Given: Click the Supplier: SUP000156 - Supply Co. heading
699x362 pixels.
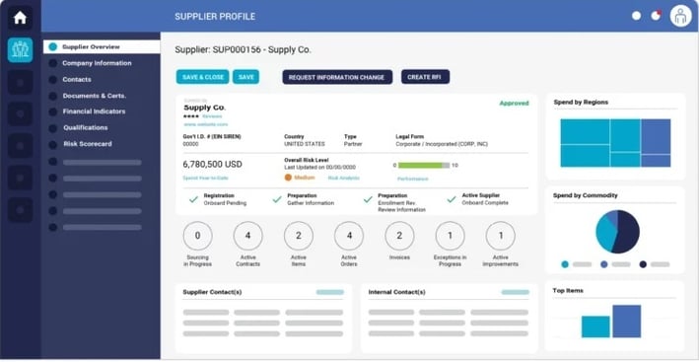Looking at the screenshot, I should (x=243, y=50).
